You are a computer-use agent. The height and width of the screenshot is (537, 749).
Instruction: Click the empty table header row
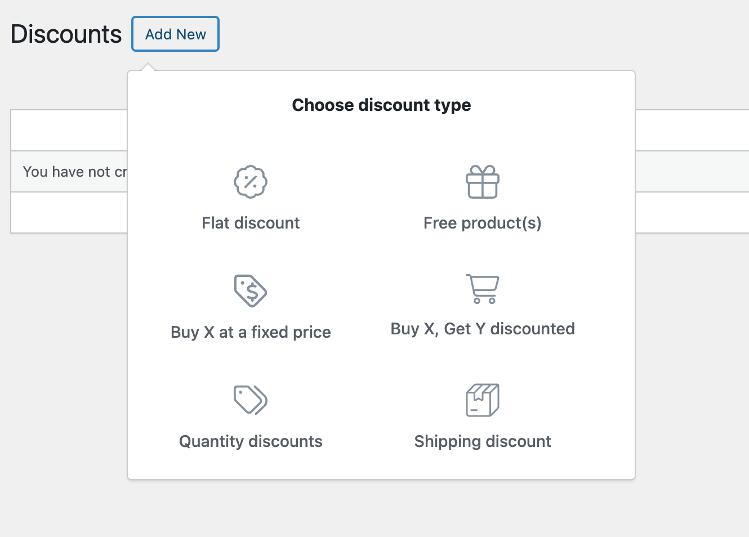pos(69,130)
